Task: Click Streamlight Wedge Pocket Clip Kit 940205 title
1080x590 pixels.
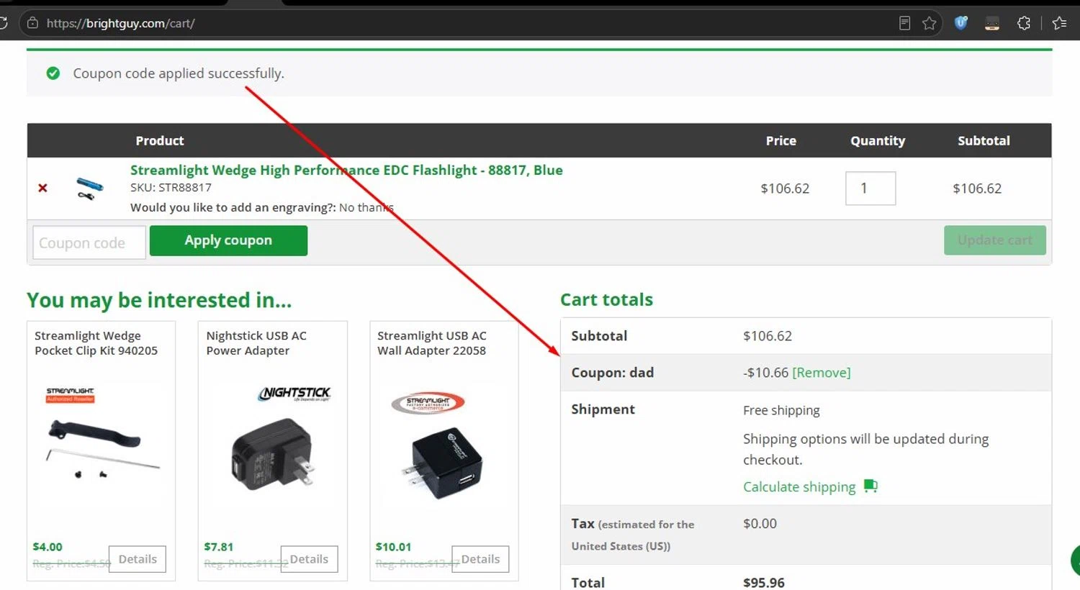Action: click(96, 343)
